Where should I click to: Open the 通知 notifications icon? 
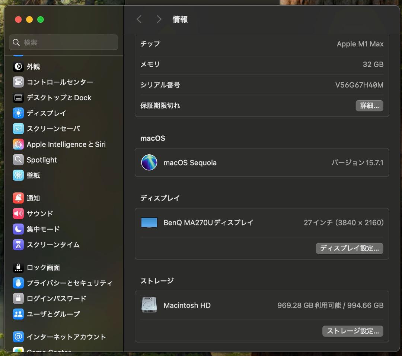pos(18,198)
